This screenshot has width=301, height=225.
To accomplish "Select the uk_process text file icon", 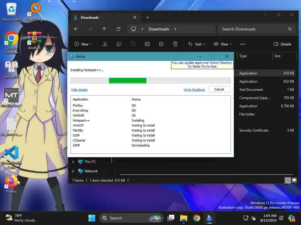I will pyautogui.click(x=11, y=127).
